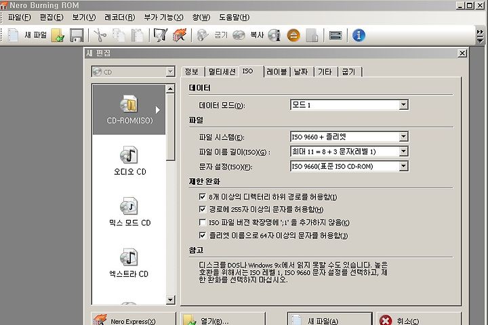Open the 레코더(R) menu
Image resolution: width=488 pixels, height=325 pixels.
pyautogui.click(x=120, y=18)
